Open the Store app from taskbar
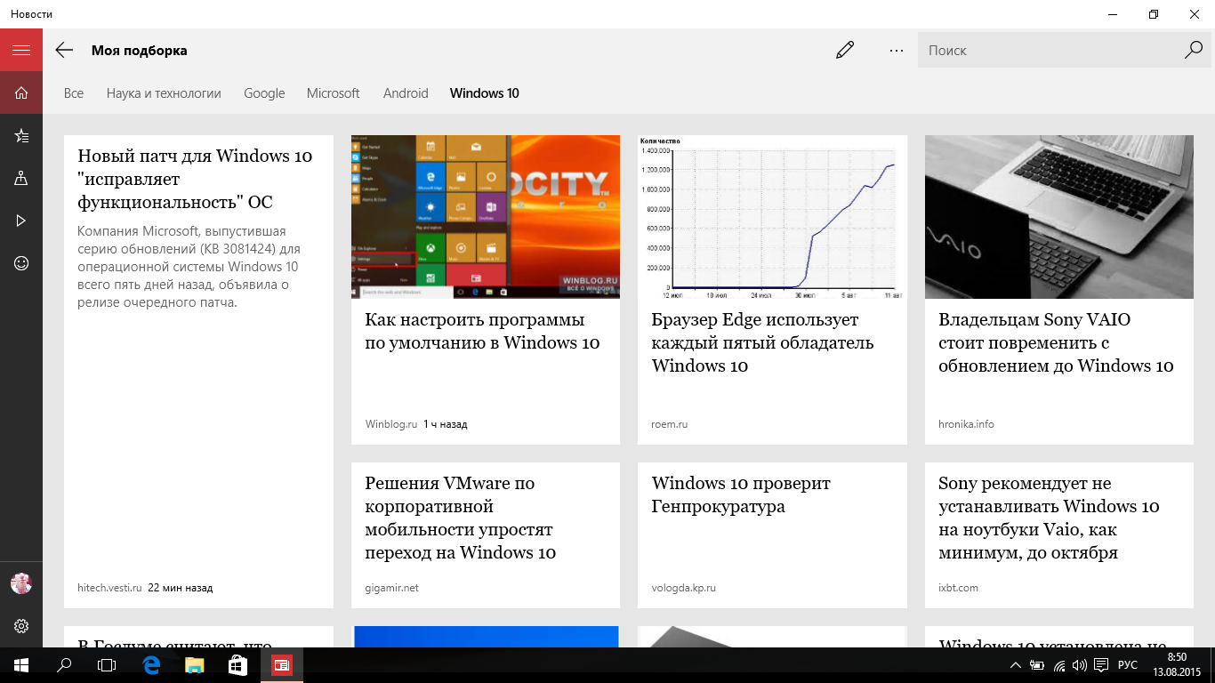 click(x=237, y=665)
